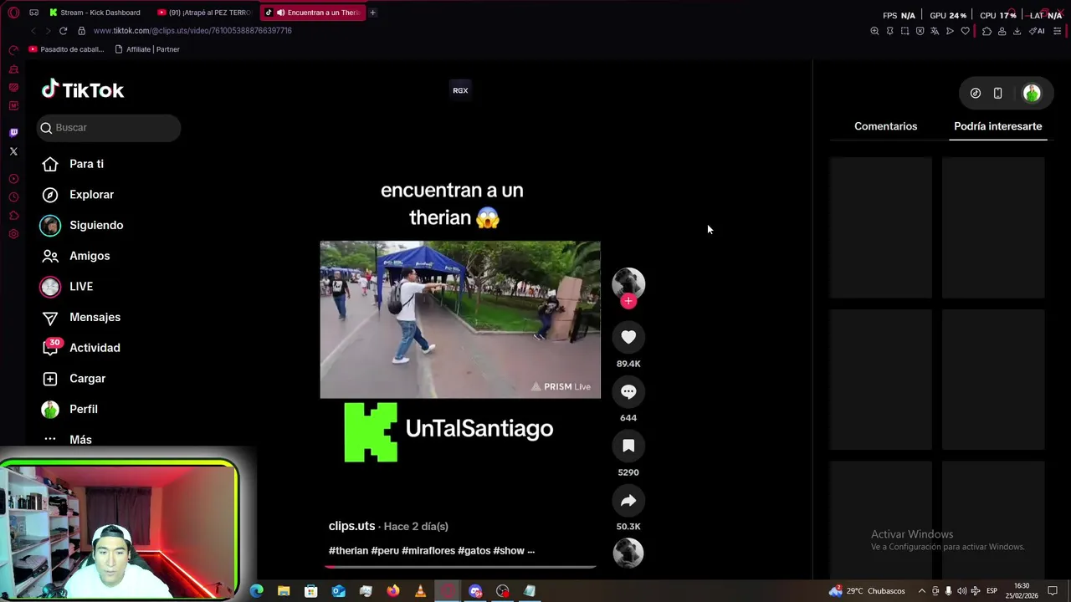Open the Windows notification center
The image size is (1071, 602).
[1053, 591]
